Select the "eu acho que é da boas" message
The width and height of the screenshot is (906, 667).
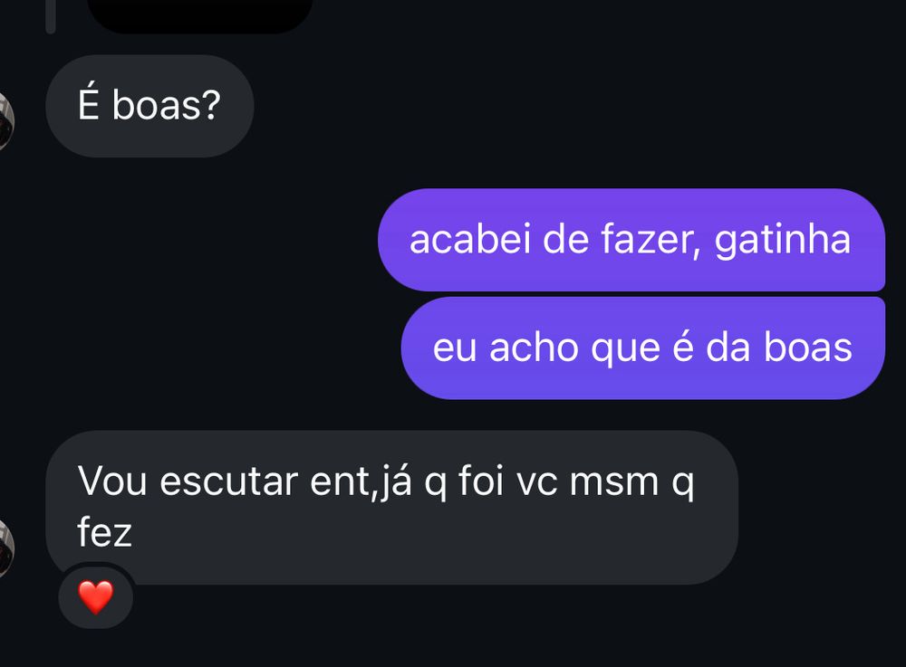(x=643, y=348)
